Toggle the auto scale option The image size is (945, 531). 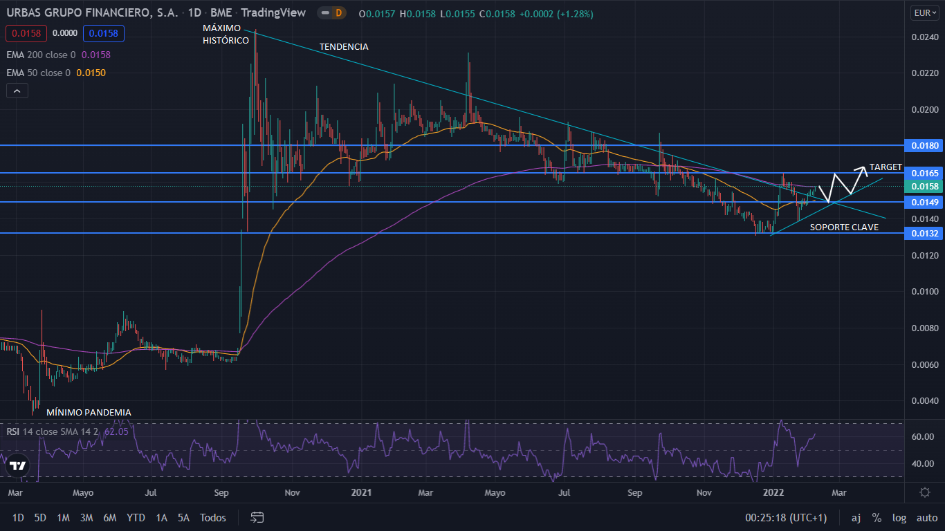pos(926,517)
